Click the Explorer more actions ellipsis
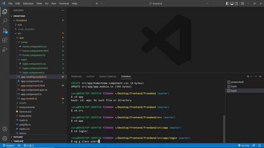The width and height of the screenshot is (264, 148). [62, 10]
